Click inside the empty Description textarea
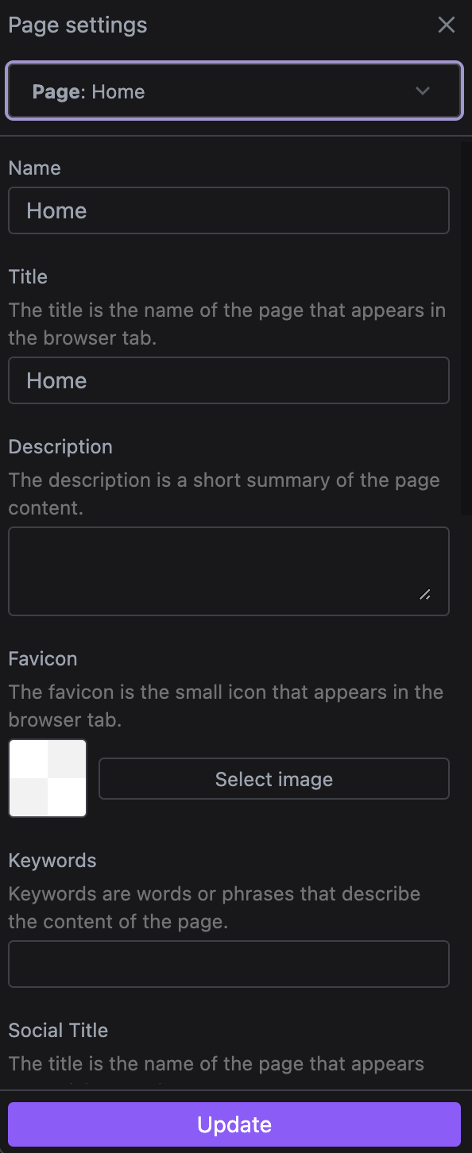The height and width of the screenshot is (1153, 472). point(229,564)
